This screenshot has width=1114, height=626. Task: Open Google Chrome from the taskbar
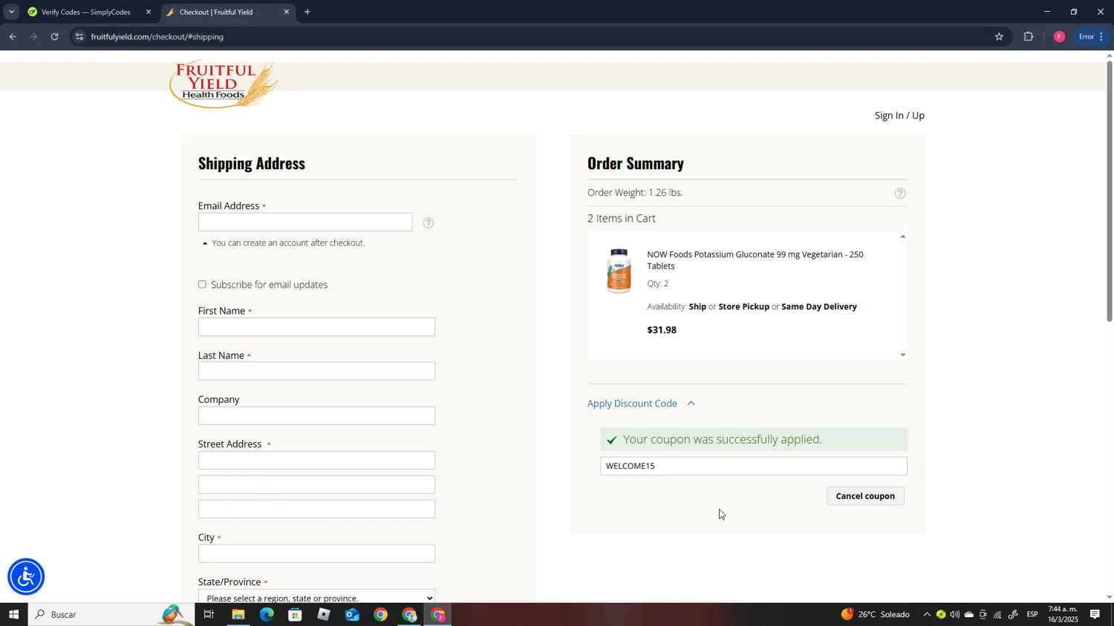coord(381,614)
